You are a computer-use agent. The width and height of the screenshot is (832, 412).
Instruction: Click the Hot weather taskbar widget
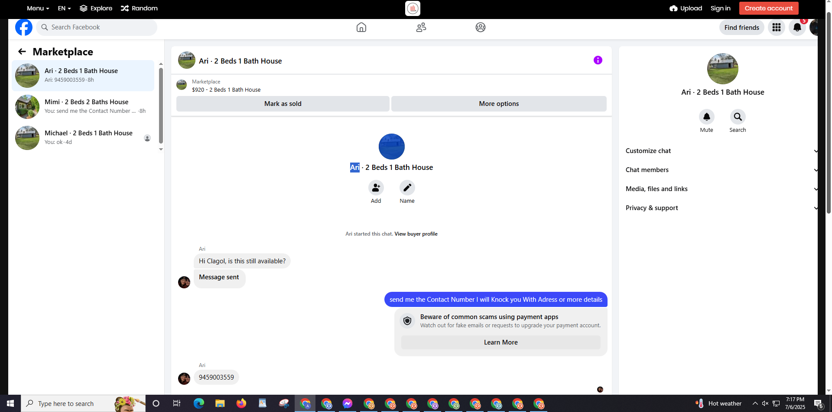(718, 403)
